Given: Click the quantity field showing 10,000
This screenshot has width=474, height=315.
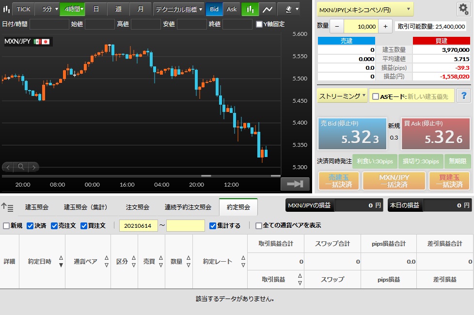Looking at the screenshot, I should coord(361,27).
